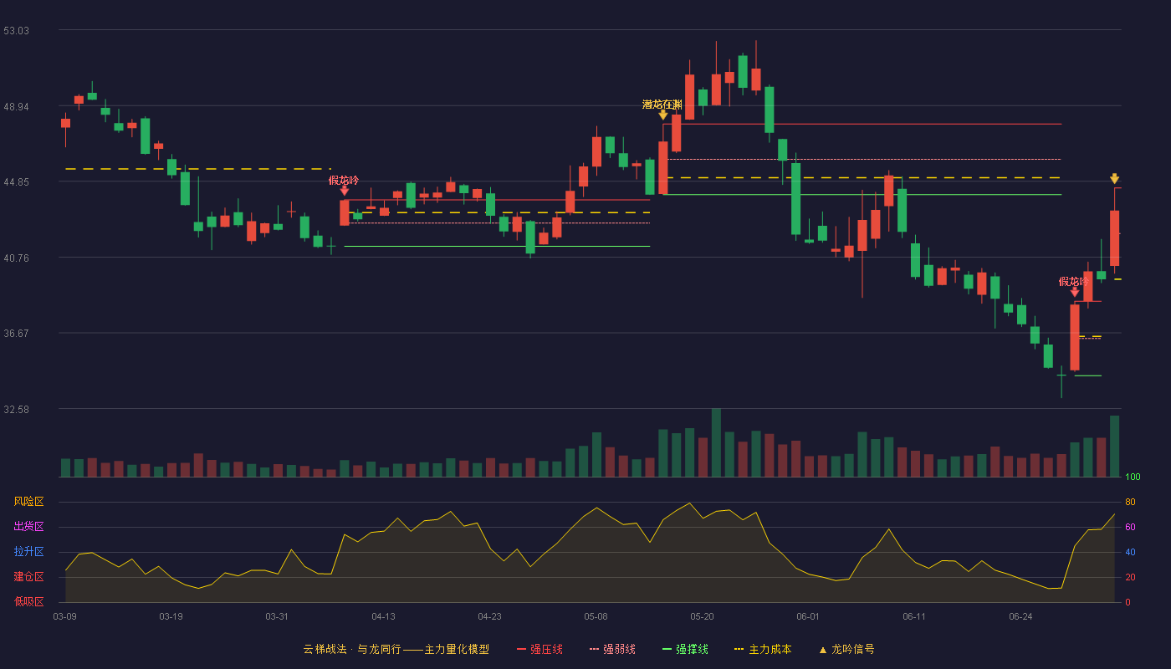Click the 40.76 price axis label

(16, 258)
